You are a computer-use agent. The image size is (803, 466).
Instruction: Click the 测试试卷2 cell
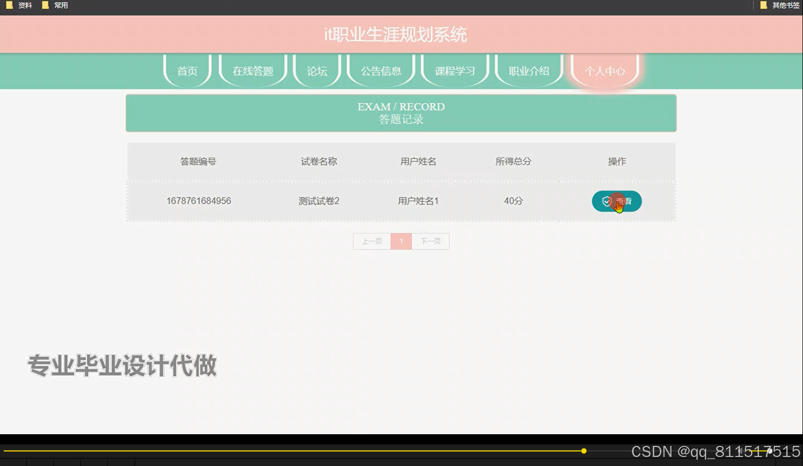tap(319, 201)
